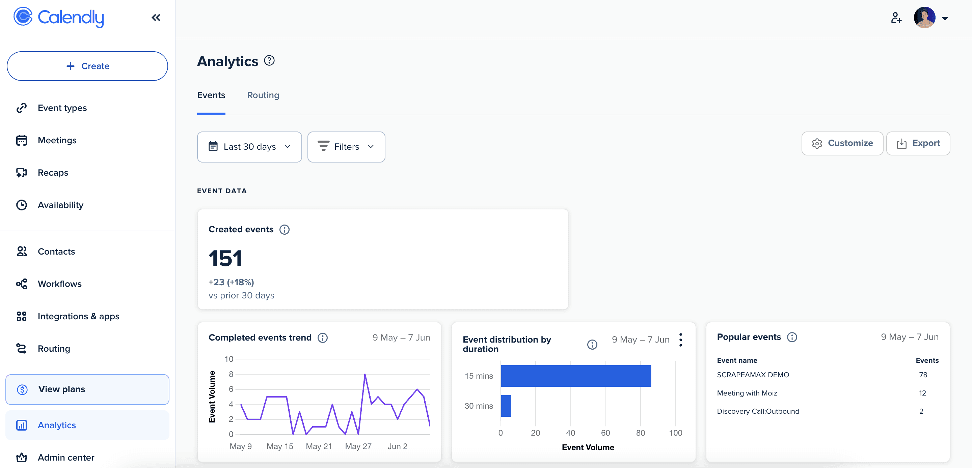Switch to the Routing tab
This screenshot has height=468, width=972.
click(263, 95)
